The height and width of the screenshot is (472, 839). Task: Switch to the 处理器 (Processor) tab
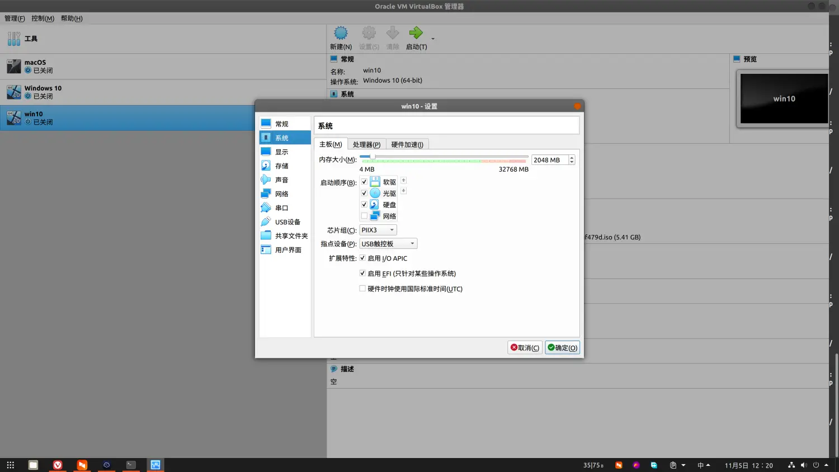pyautogui.click(x=366, y=145)
